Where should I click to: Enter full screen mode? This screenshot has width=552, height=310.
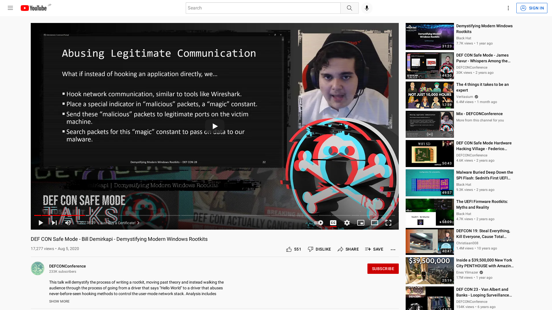[388, 223]
